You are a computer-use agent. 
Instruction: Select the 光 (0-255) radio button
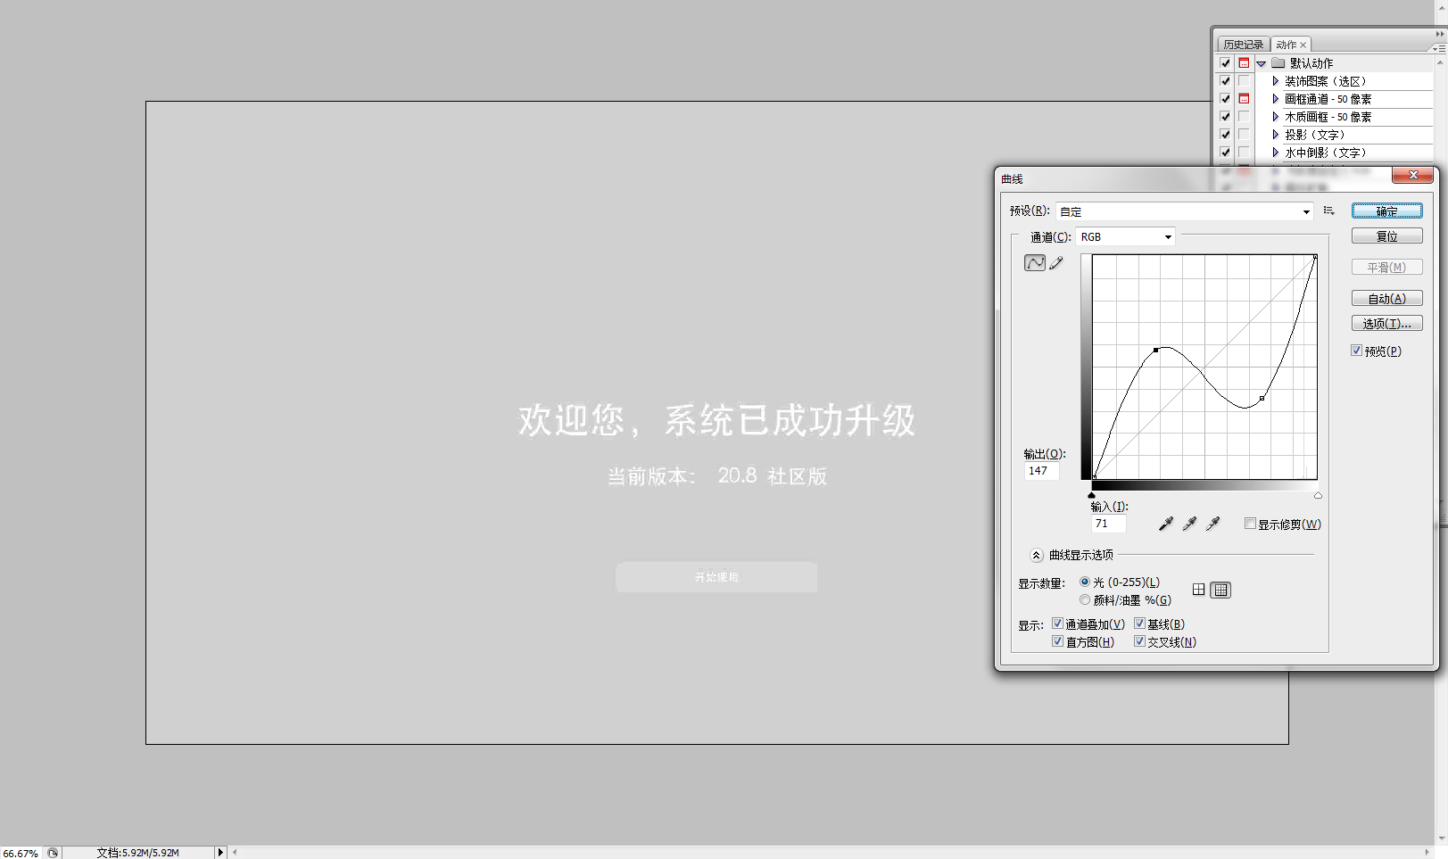tap(1085, 582)
